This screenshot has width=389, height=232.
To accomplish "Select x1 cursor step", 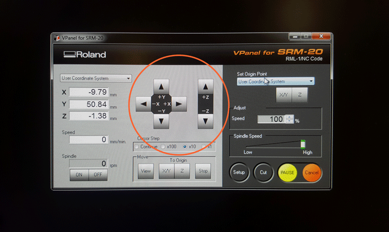I will [x=204, y=147].
